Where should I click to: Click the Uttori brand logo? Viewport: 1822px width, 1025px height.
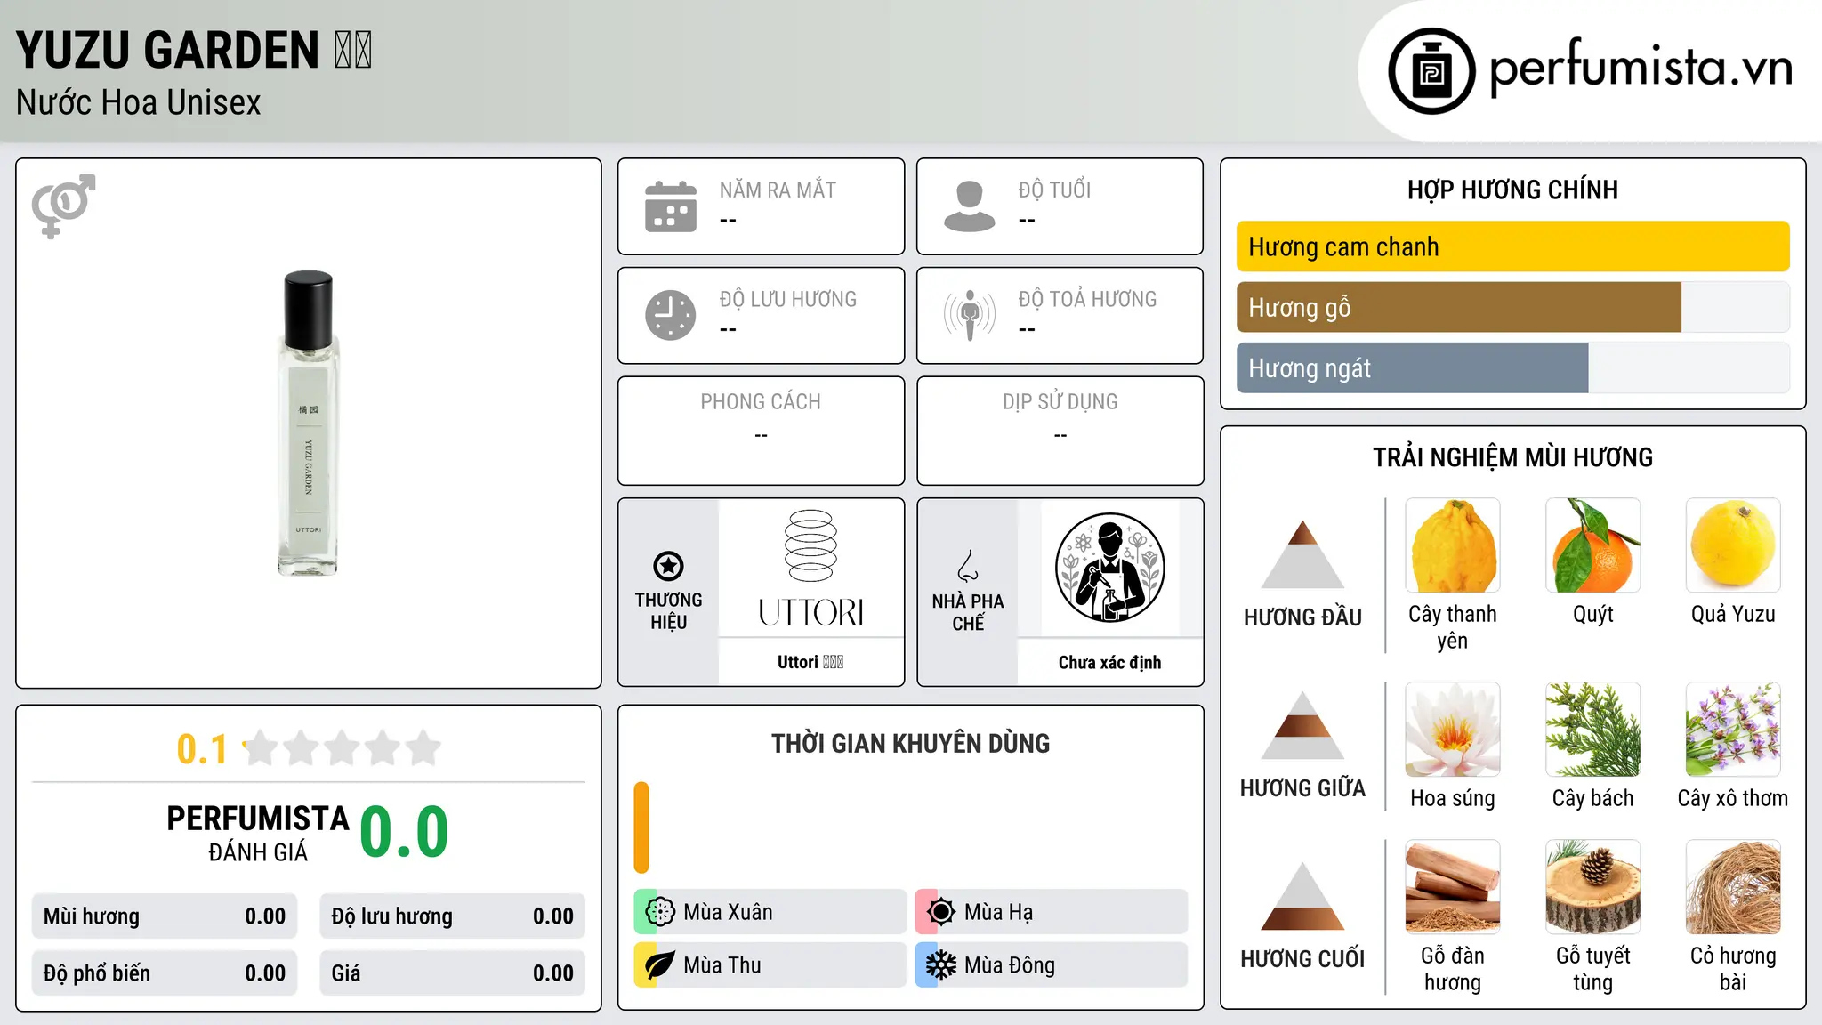click(x=810, y=569)
